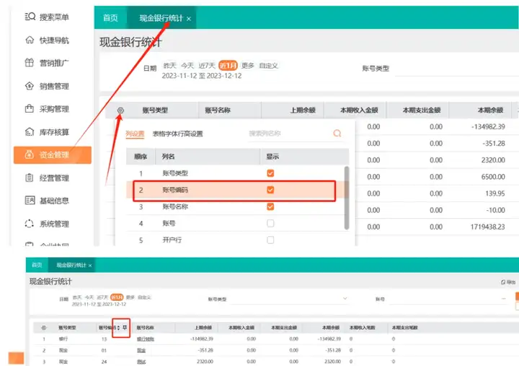Click the magnifier icon in 搜索列名称 box

337,134
